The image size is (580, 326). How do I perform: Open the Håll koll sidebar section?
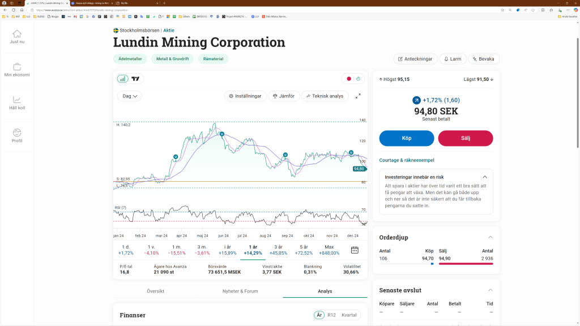tap(17, 103)
